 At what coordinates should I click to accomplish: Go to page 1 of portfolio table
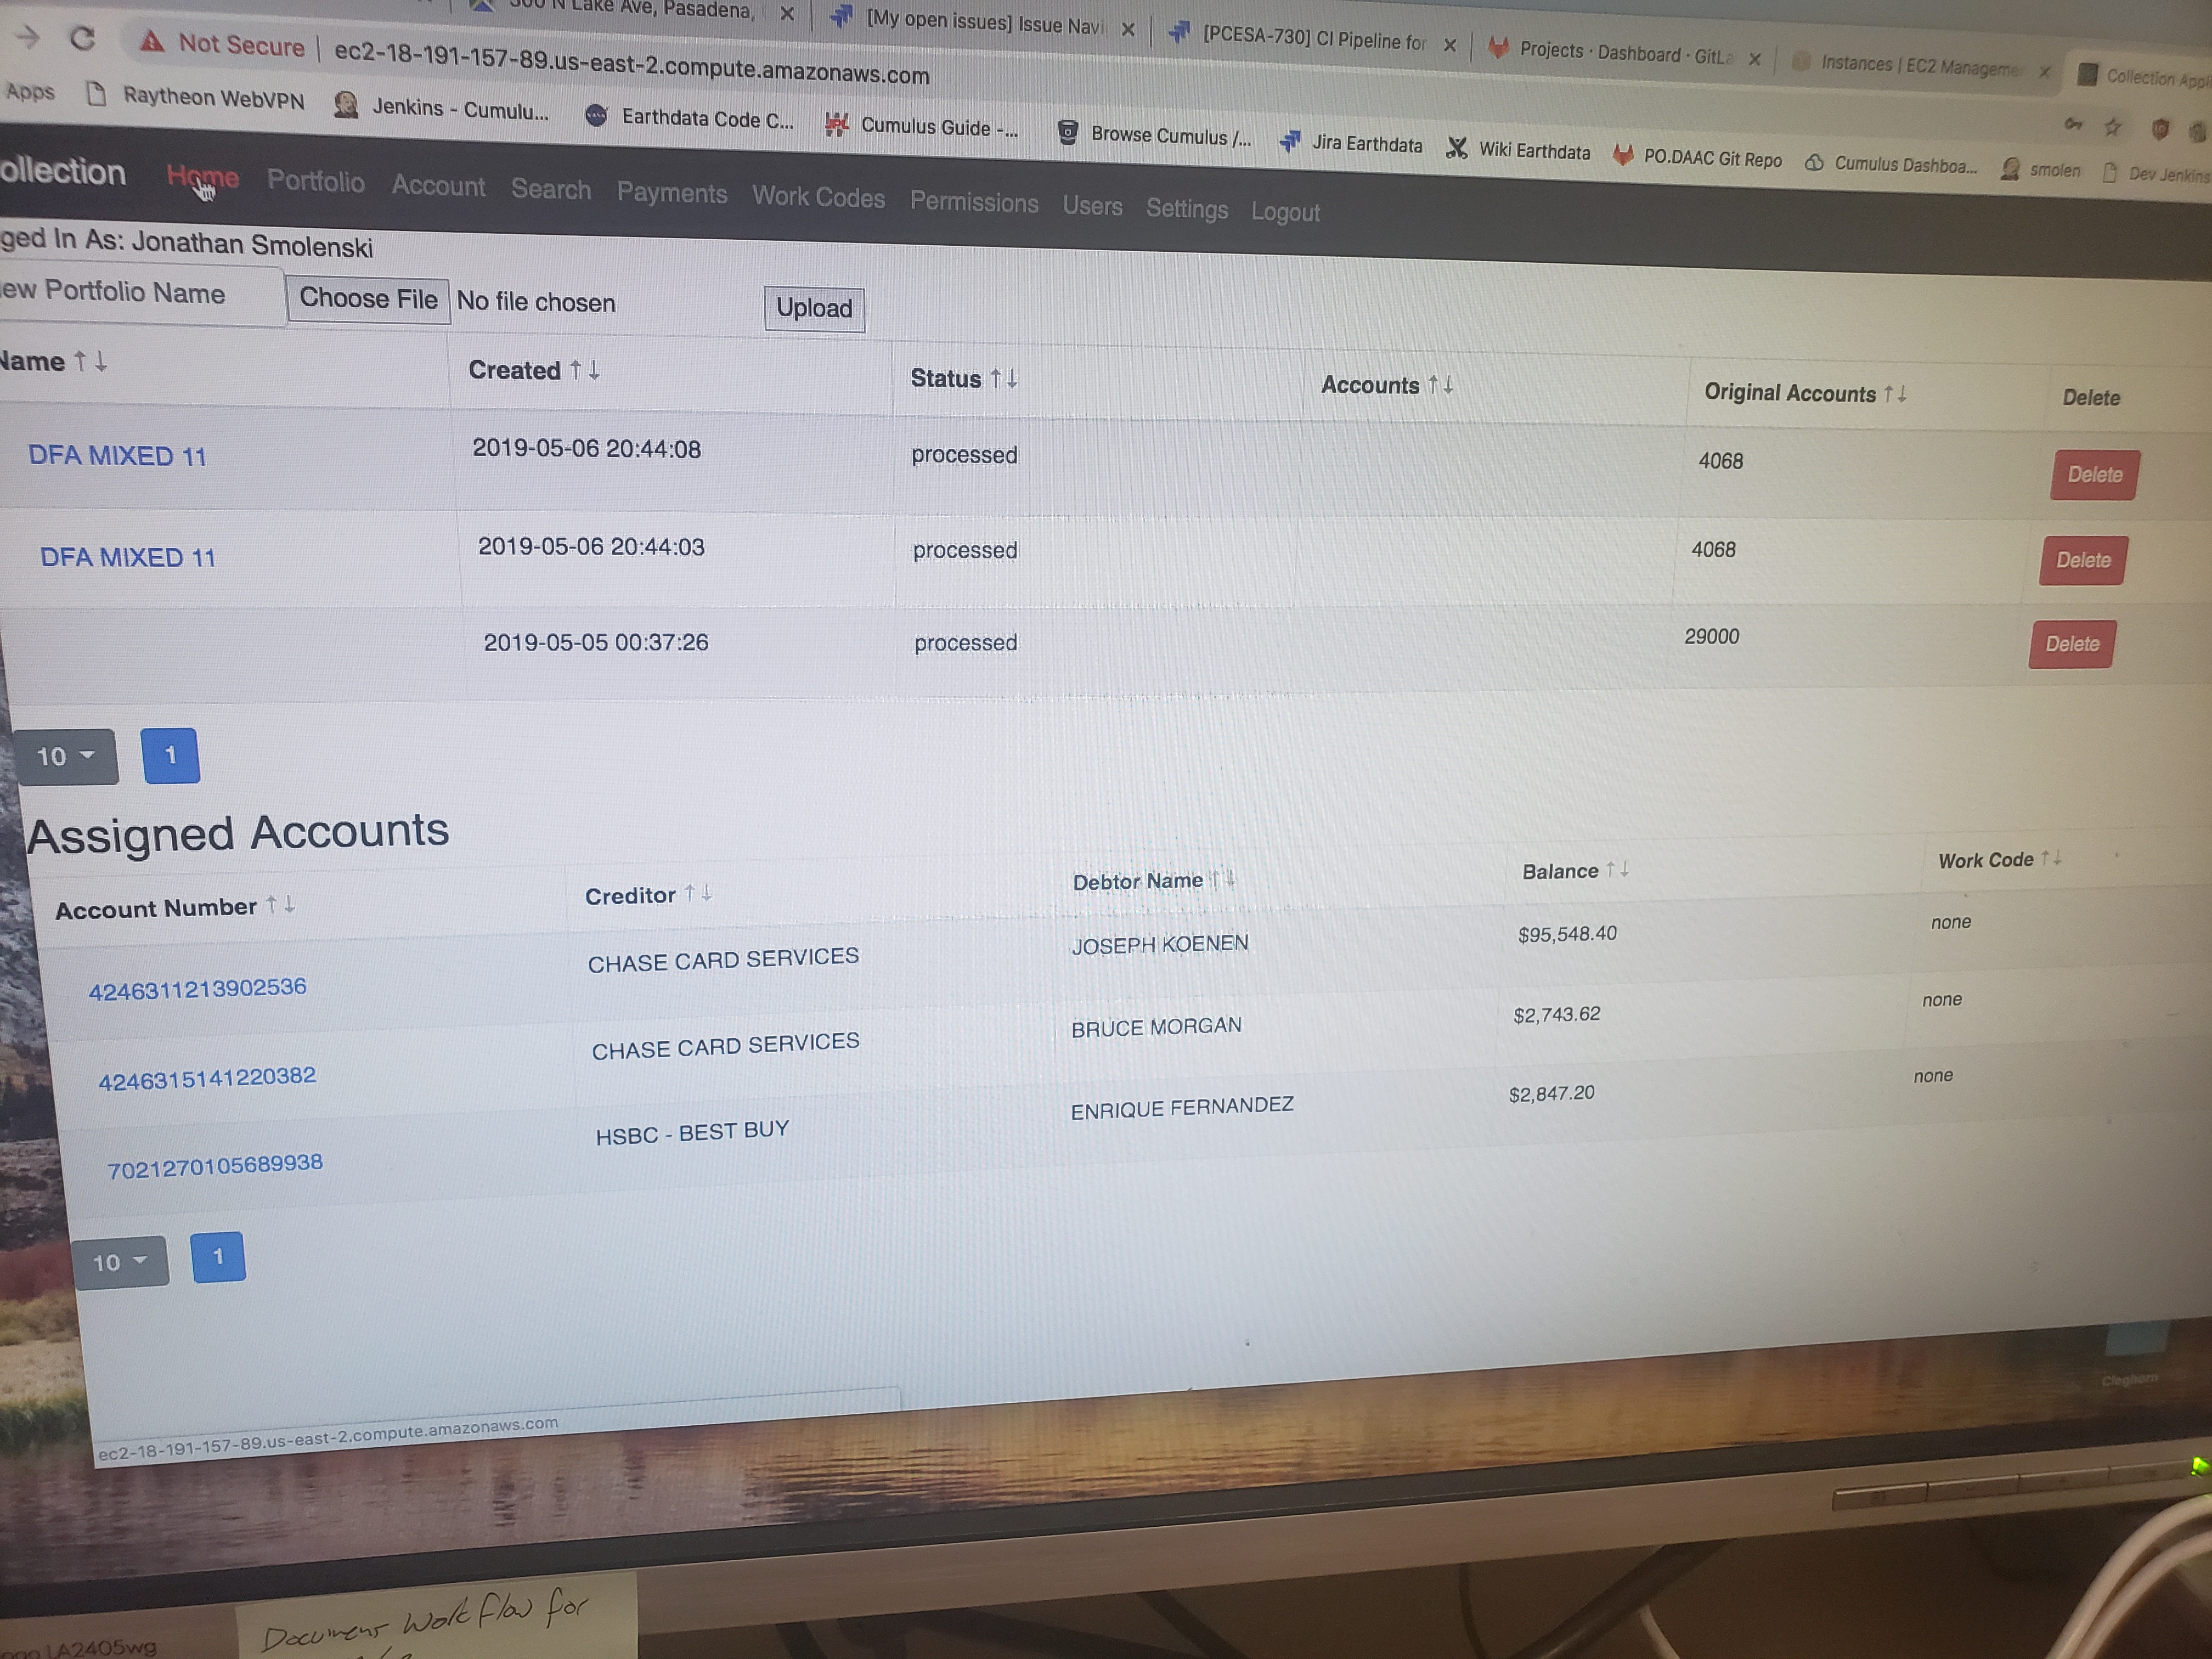[x=171, y=755]
